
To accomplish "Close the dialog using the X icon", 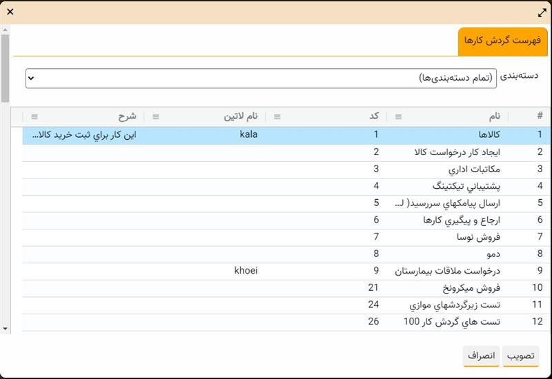I will pyautogui.click(x=10, y=12).
